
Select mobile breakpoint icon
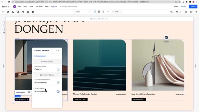(103, 12)
